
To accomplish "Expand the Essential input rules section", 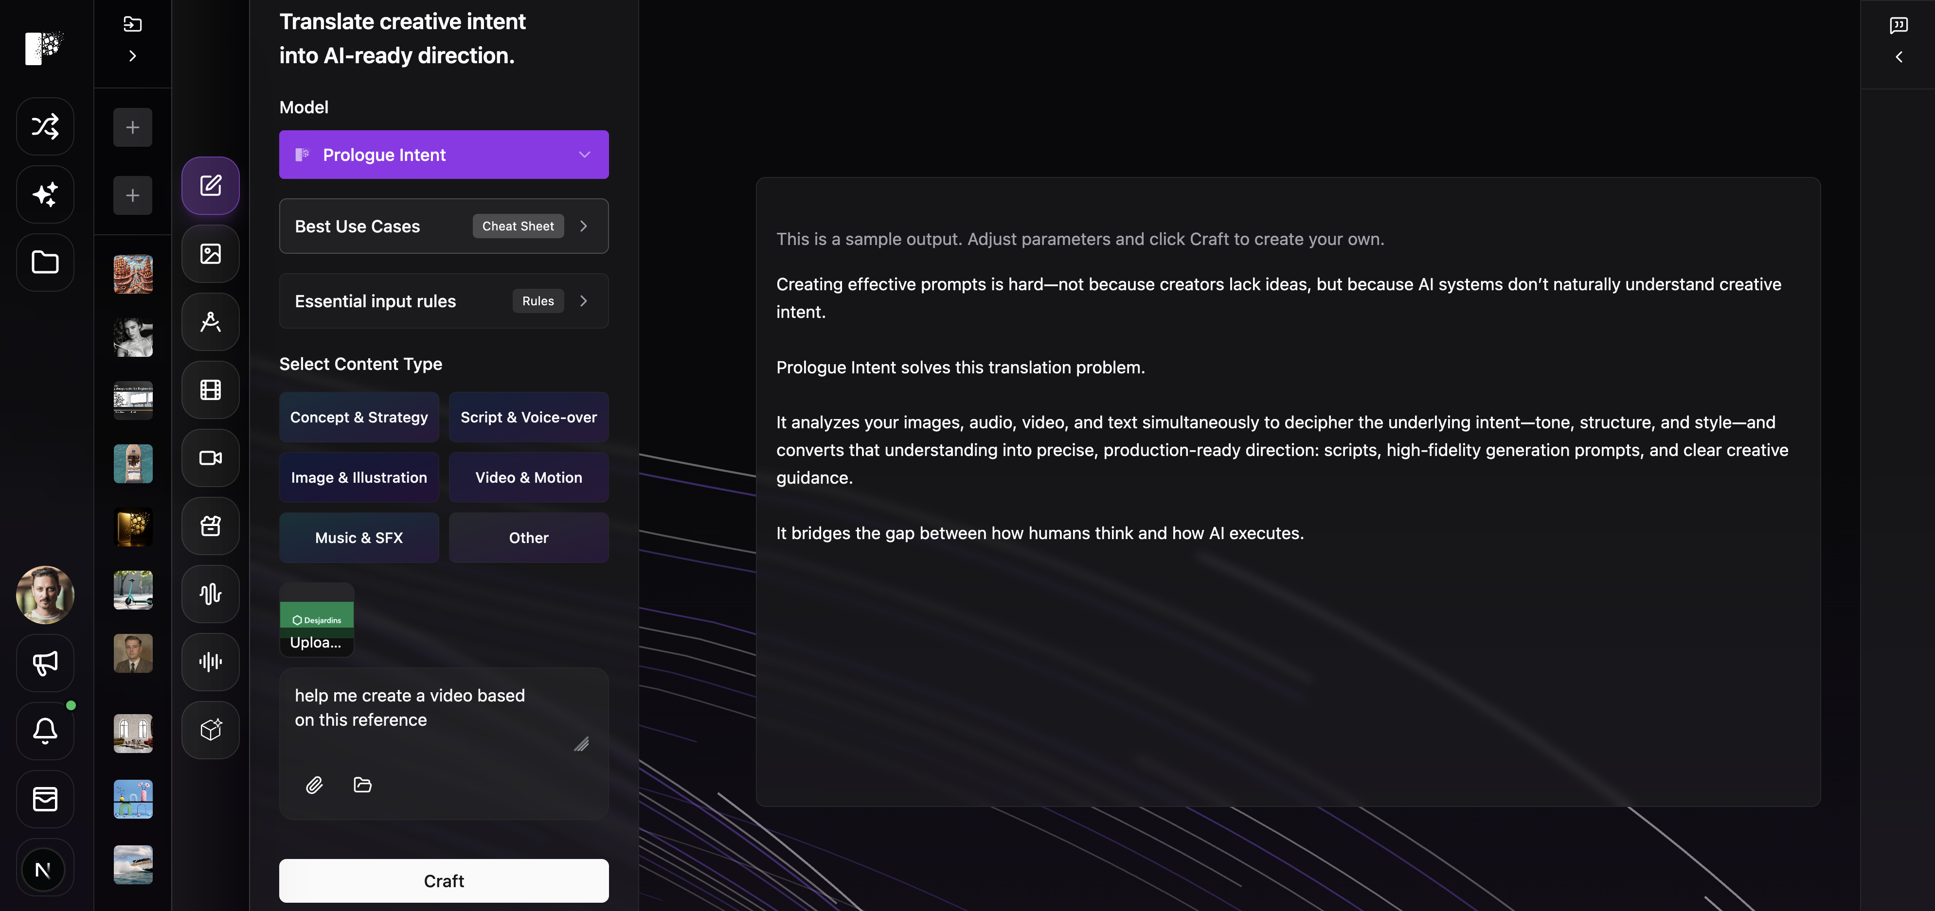I will click(443, 301).
